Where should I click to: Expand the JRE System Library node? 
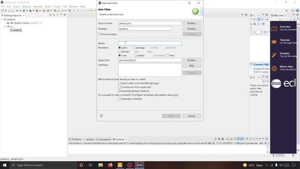[x=5, y=23]
